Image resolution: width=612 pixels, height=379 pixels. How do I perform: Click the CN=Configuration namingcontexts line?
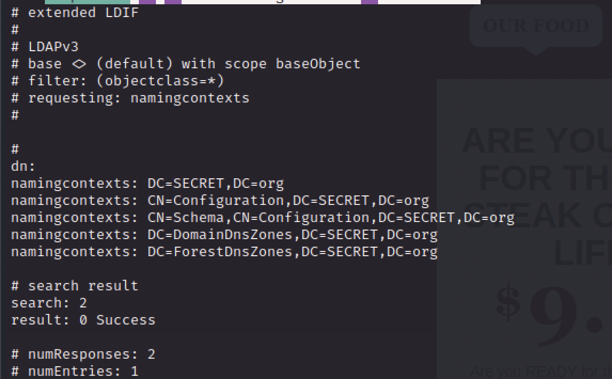[x=220, y=200]
